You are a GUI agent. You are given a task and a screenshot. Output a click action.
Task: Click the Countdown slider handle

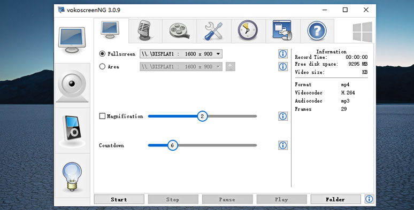pos(172,145)
